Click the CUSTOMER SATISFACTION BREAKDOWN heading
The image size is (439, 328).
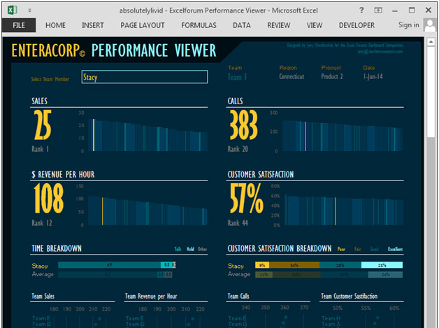(x=280, y=248)
